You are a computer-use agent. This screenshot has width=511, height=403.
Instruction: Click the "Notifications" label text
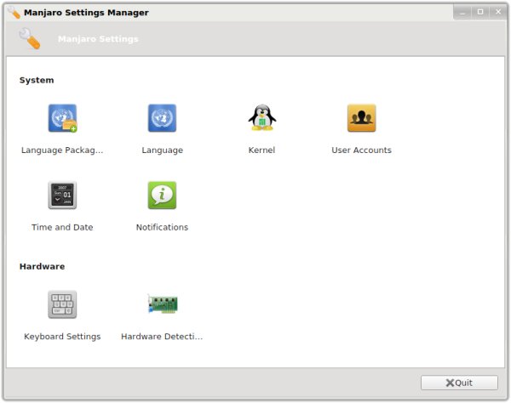coord(162,227)
